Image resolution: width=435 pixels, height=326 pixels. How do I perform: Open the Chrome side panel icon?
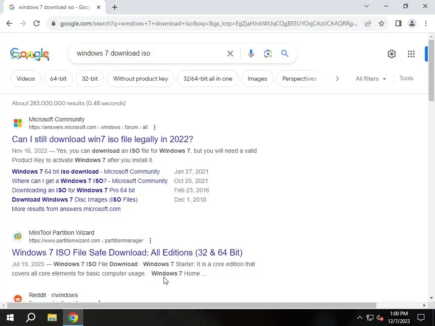[x=398, y=24]
